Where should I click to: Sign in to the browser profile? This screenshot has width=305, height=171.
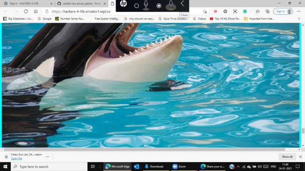283,11
